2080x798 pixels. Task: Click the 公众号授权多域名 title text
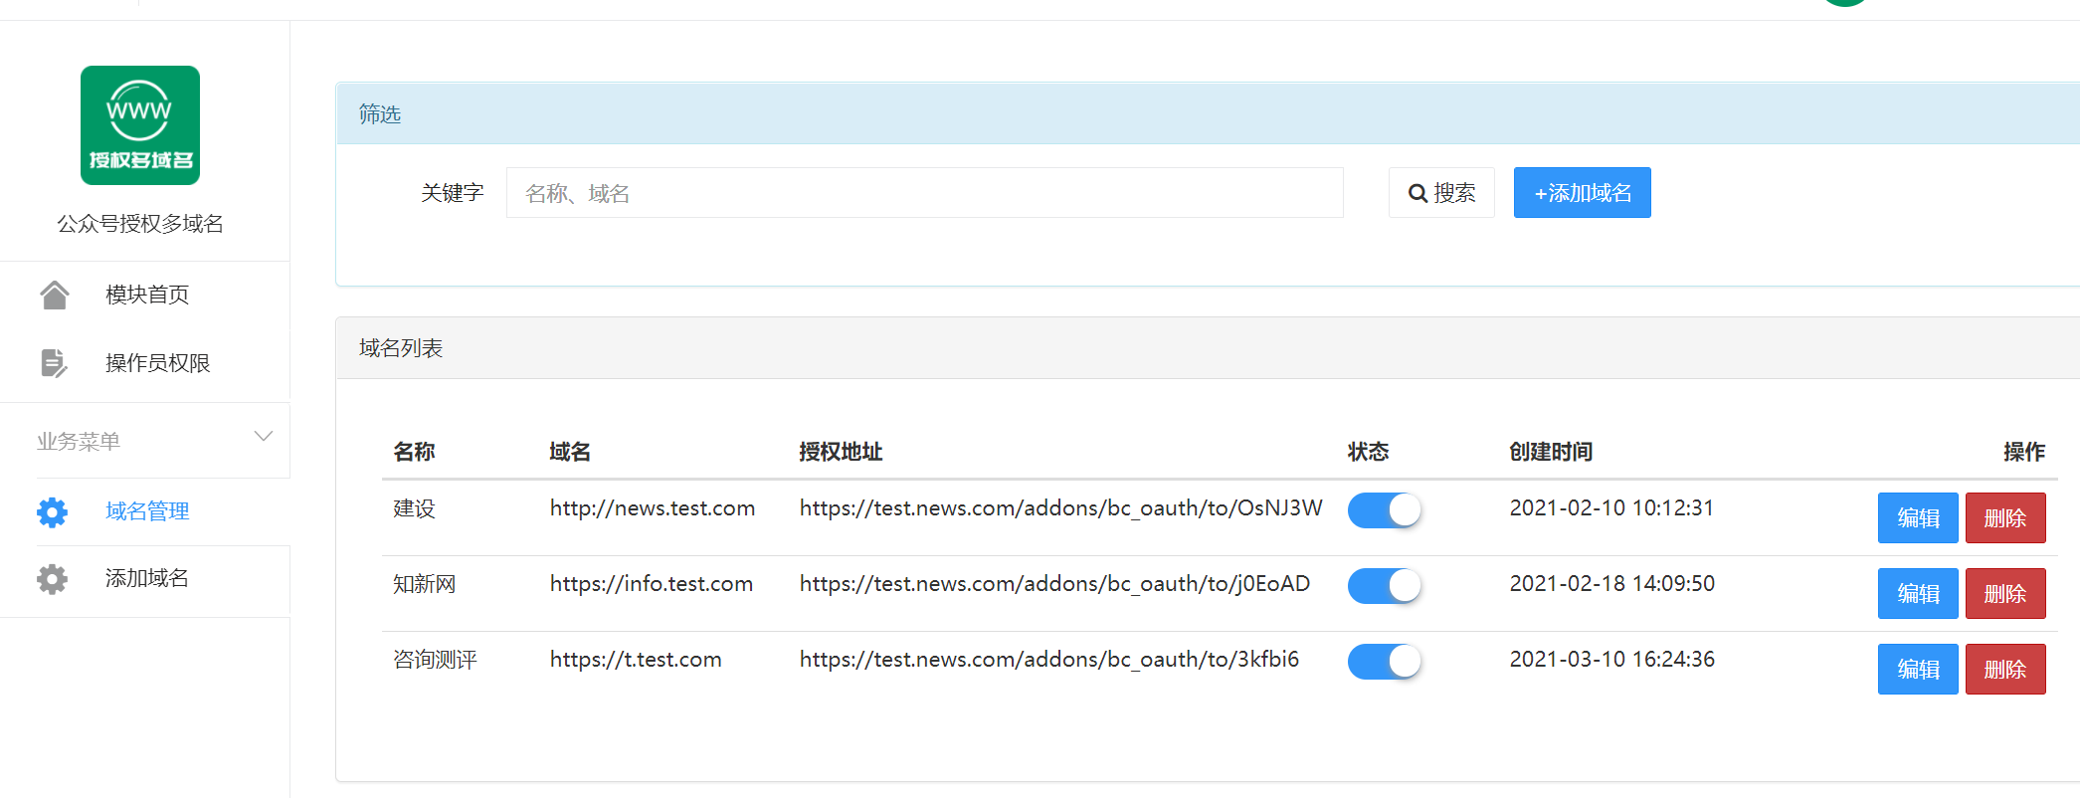140,224
